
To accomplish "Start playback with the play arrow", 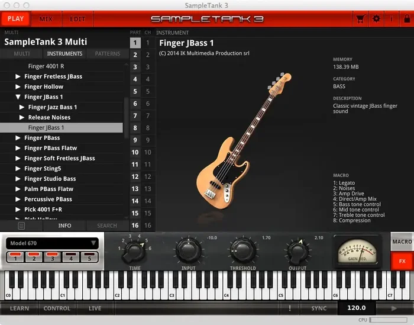I will pos(394,308).
